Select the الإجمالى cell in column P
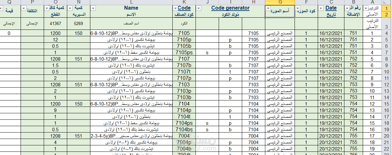 [x=32, y=24]
